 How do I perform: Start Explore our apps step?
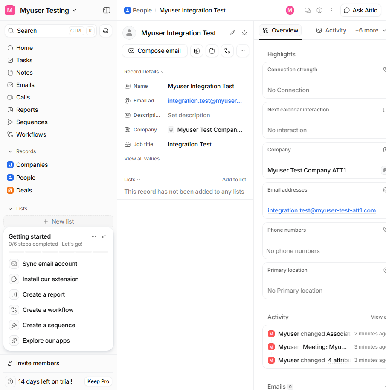[x=58, y=341]
